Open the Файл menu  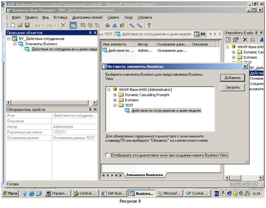(16, 18)
